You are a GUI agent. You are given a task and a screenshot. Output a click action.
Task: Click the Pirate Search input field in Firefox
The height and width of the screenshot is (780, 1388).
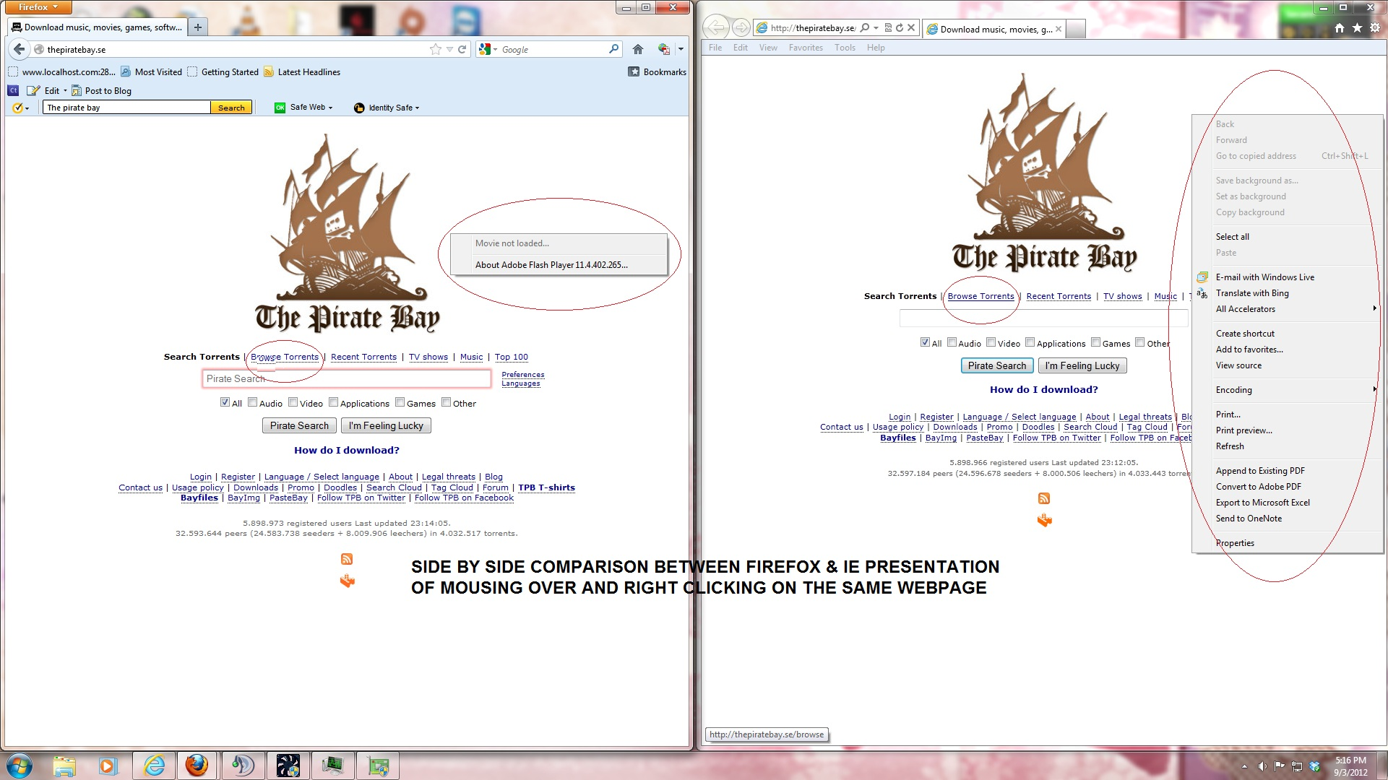[345, 378]
